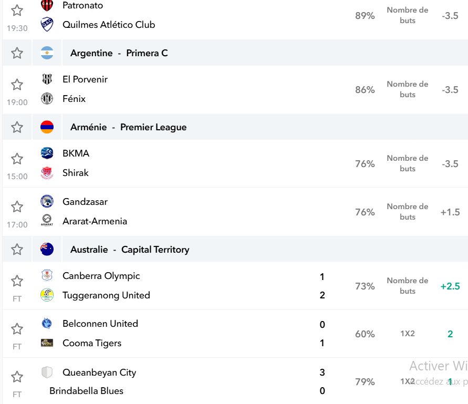The height and width of the screenshot is (404, 468).
Task: Open the Canberra Olympic team name
Action: click(x=101, y=276)
